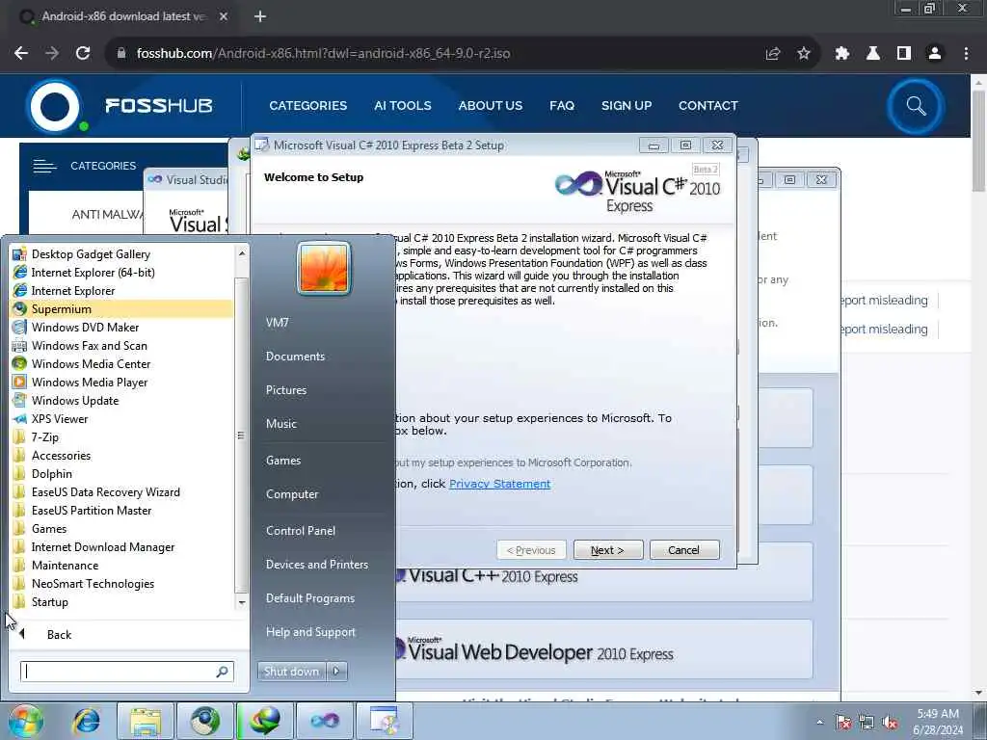Open Games in Start menu right pane
This screenshot has height=740, width=987.
pyautogui.click(x=283, y=461)
